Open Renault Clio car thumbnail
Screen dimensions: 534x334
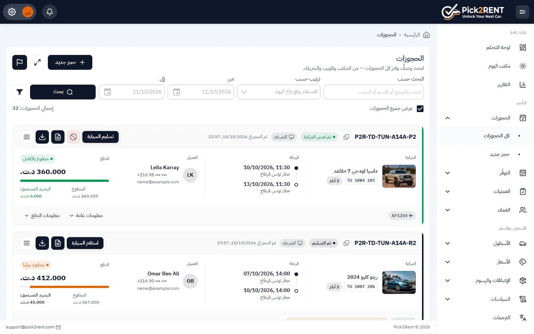pyautogui.click(x=399, y=282)
